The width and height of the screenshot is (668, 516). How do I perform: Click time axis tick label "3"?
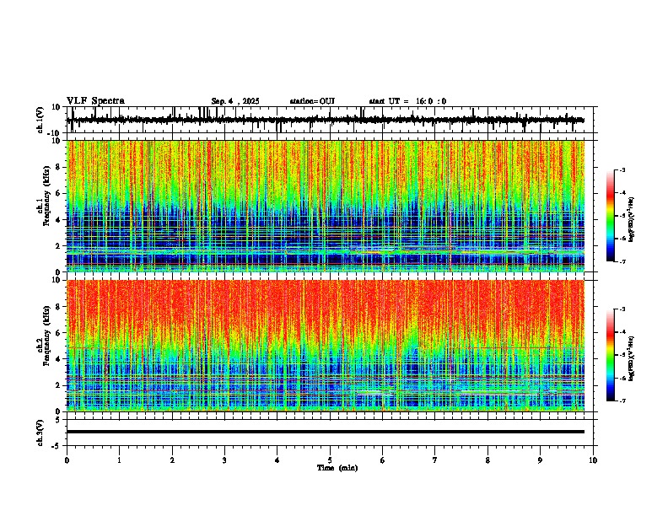[224, 460]
